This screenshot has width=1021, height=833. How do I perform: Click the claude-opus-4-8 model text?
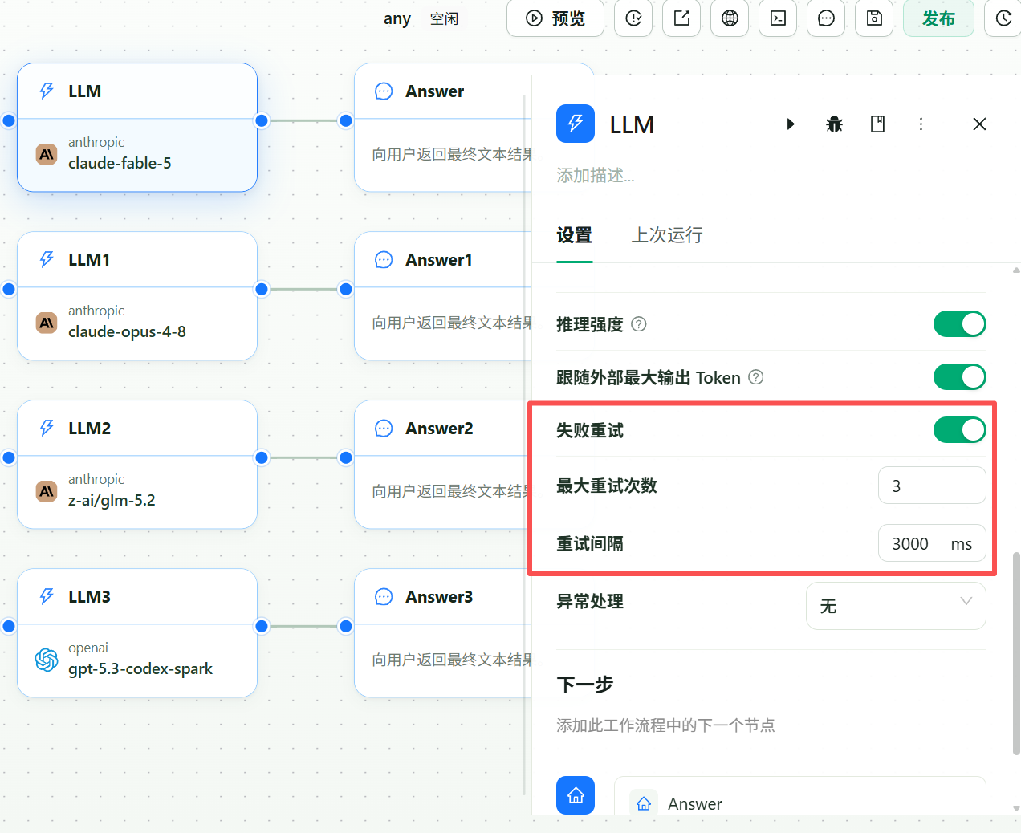(127, 331)
